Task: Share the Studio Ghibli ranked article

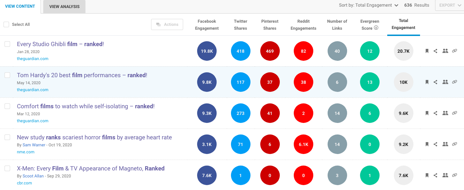Action: 435,51
